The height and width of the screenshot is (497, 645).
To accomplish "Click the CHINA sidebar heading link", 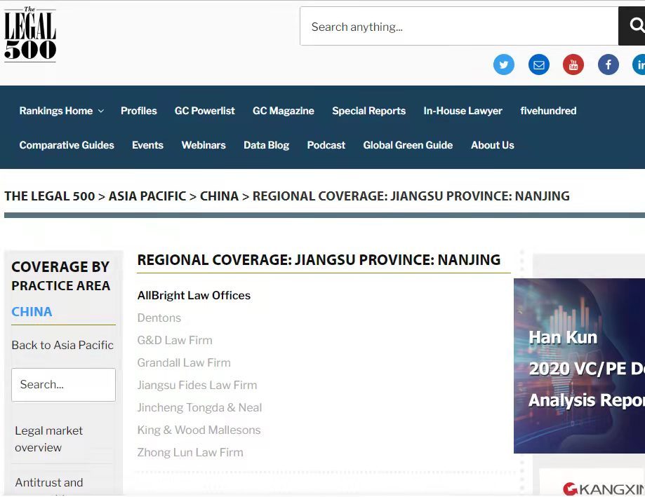I will coord(32,312).
